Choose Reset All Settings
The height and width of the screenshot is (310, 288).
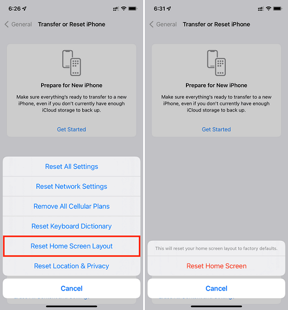tap(72, 166)
